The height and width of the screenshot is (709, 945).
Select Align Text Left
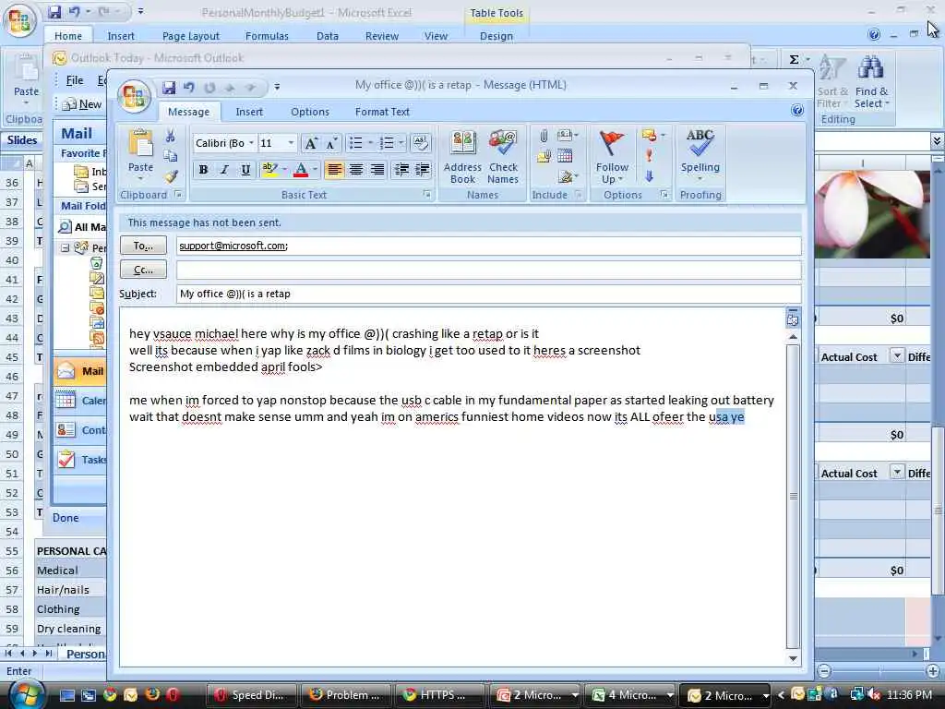click(x=334, y=170)
